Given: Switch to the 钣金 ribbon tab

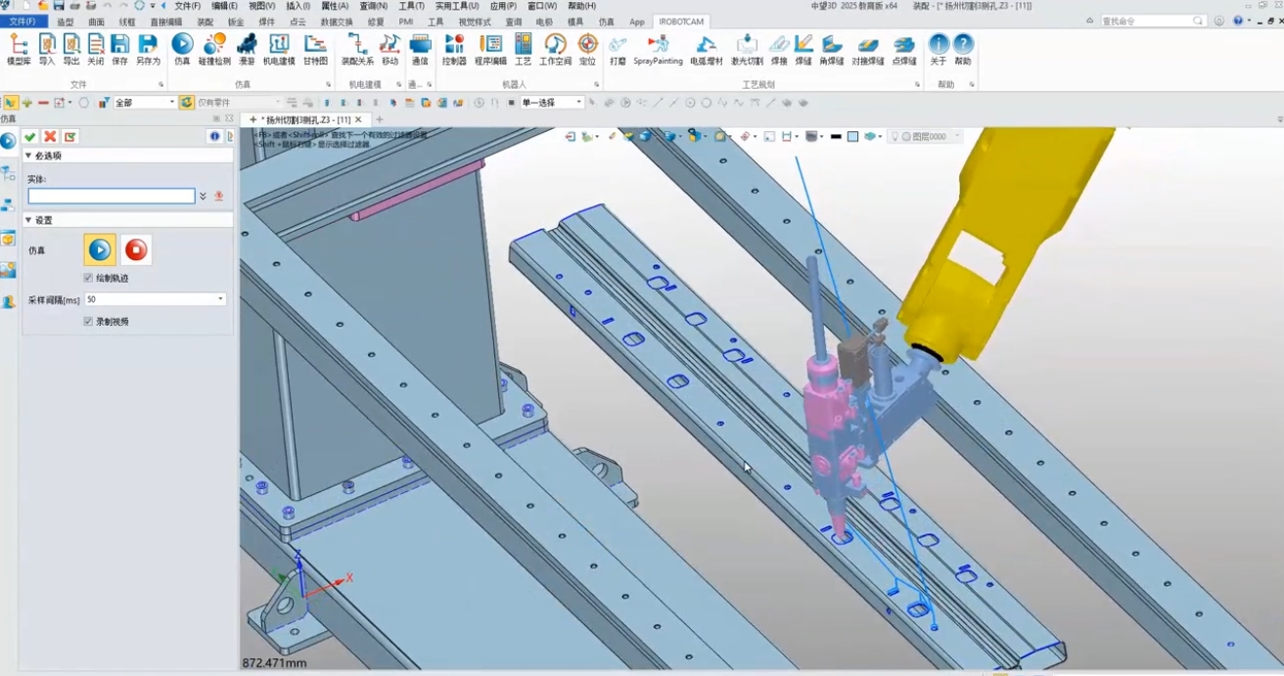Looking at the screenshot, I should click(x=236, y=22).
